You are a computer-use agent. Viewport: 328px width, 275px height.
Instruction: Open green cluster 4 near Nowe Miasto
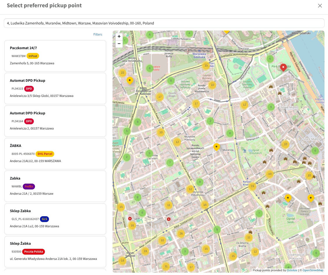click(271, 107)
